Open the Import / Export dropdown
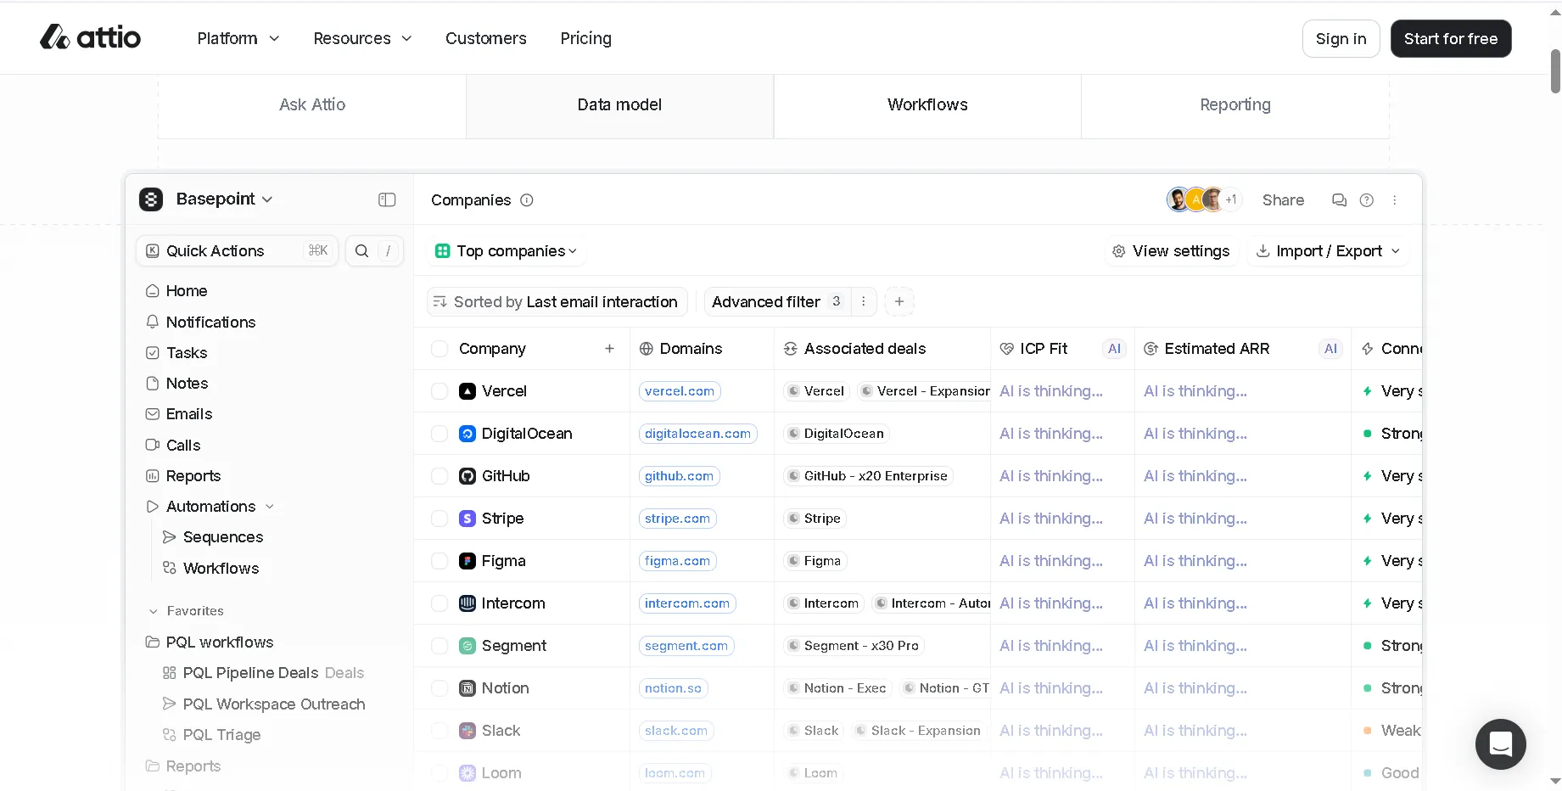This screenshot has width=1562, height=791. pos(1328,250)
